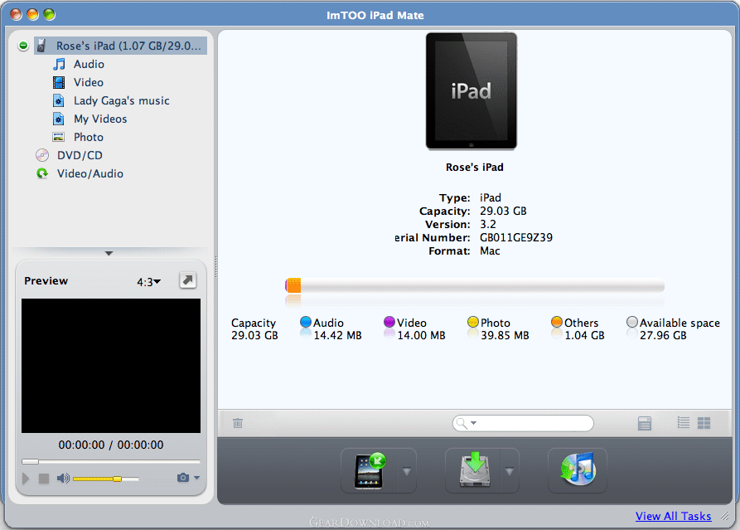Play the preview video
This screenshot has height=530, width=740.
[x=26, y=479]
